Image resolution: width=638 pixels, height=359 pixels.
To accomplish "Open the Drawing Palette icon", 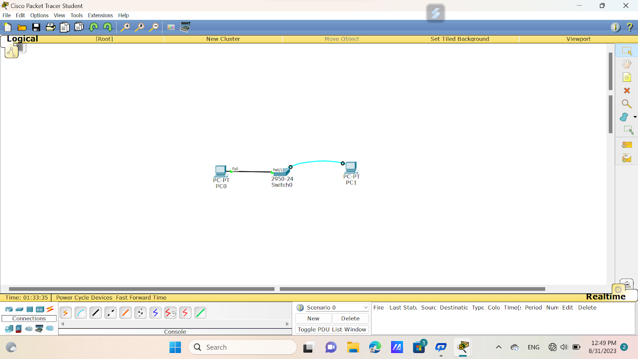I will (x=171, y=27).
